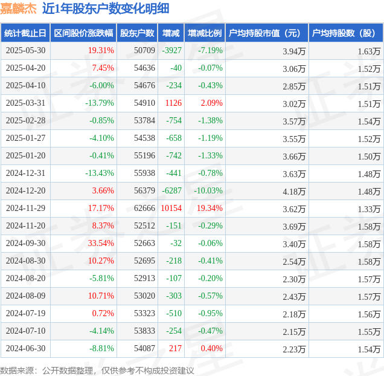Viewport: 384px width, 376px height.
Task: Select the date cell 2024-08-09
Action: 26,296
